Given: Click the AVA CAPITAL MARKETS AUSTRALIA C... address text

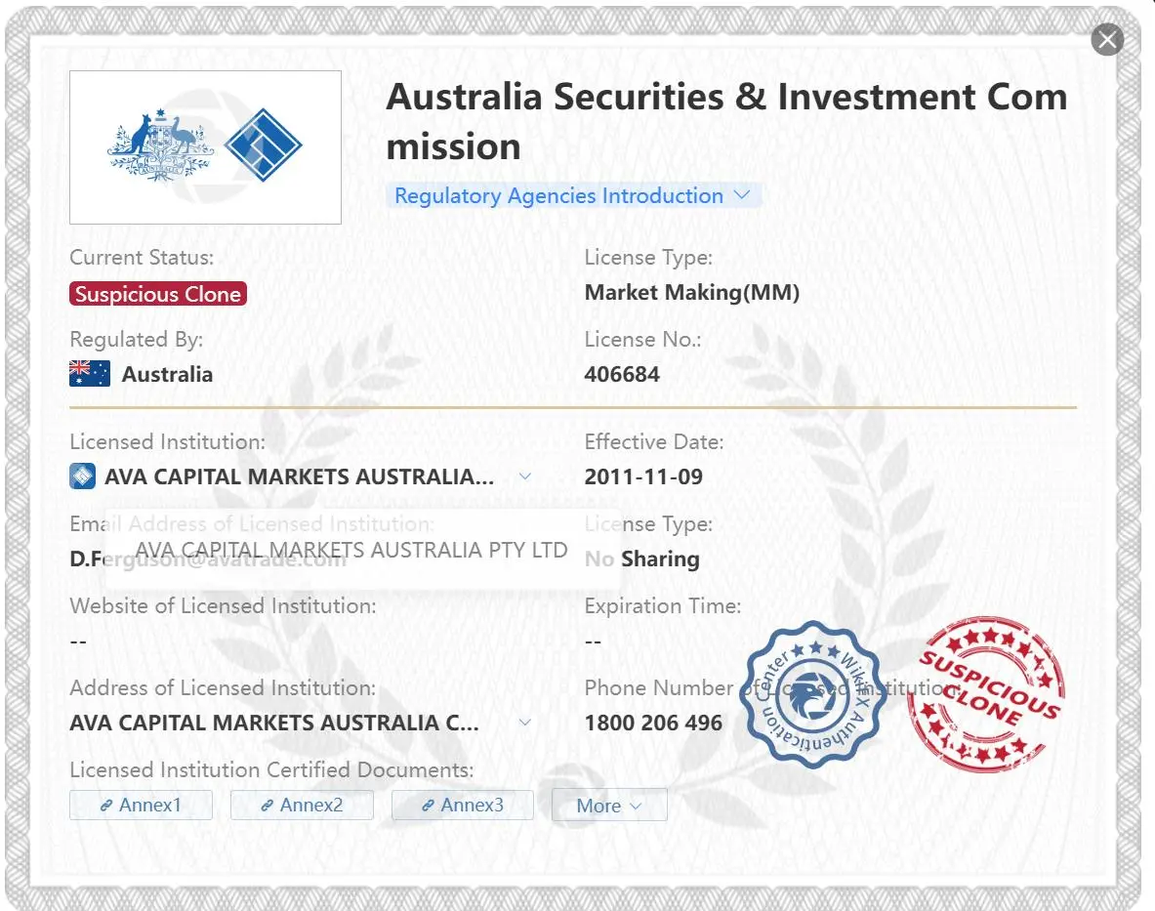Looking at the screenshot, I should click(x=274, y=723).
